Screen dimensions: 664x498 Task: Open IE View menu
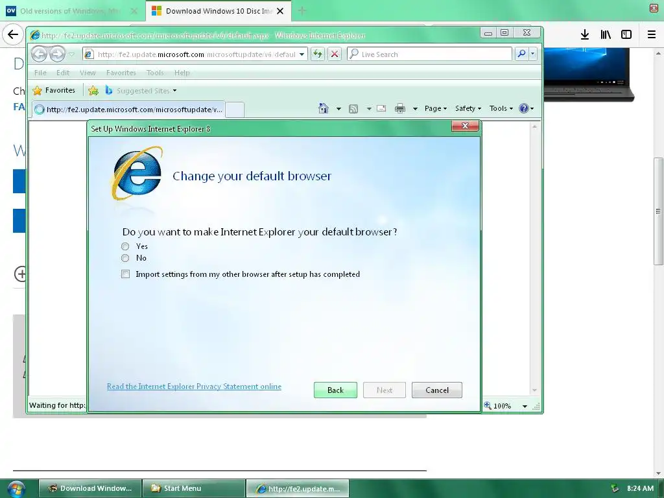(x=88, y=73)
